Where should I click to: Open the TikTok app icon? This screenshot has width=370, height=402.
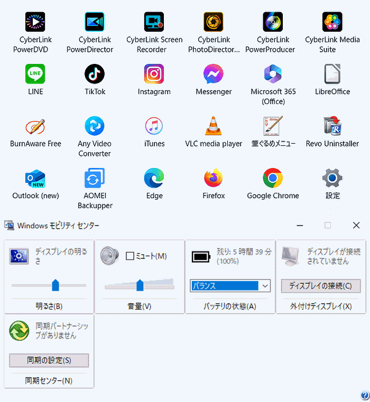click(95, 74)
